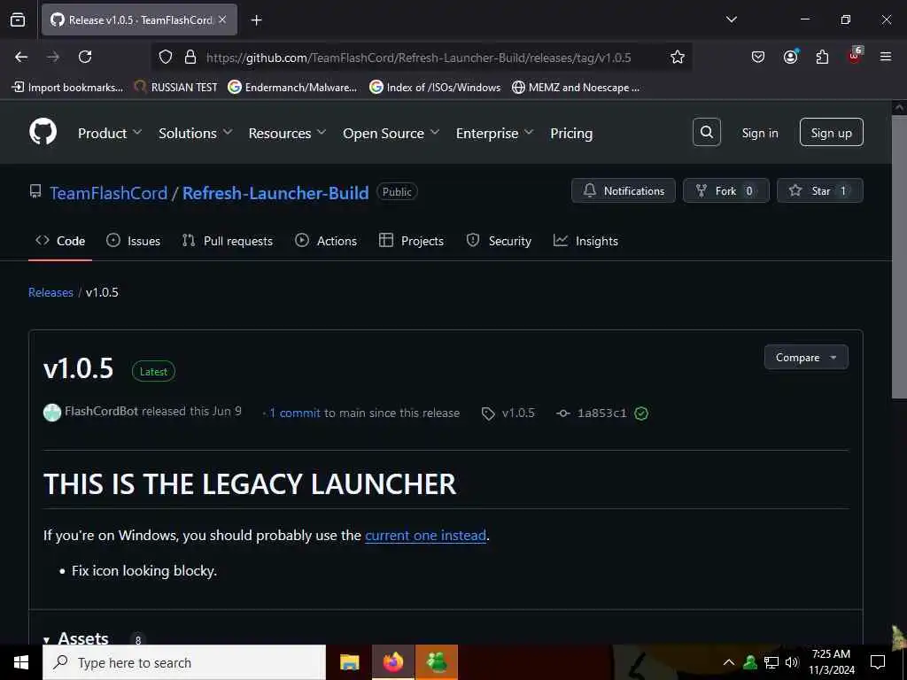Image resolution: width=907 pixels, height=680 pixels.
Task: Switch to Firefox in the taskbar
Action: coord(392,662)
